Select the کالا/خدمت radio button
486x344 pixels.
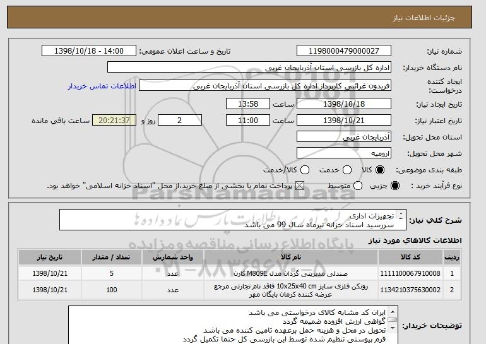pyautogui.click(x=305, y=170)
